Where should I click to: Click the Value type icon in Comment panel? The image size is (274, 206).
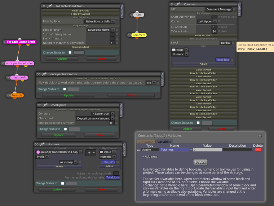174,50
